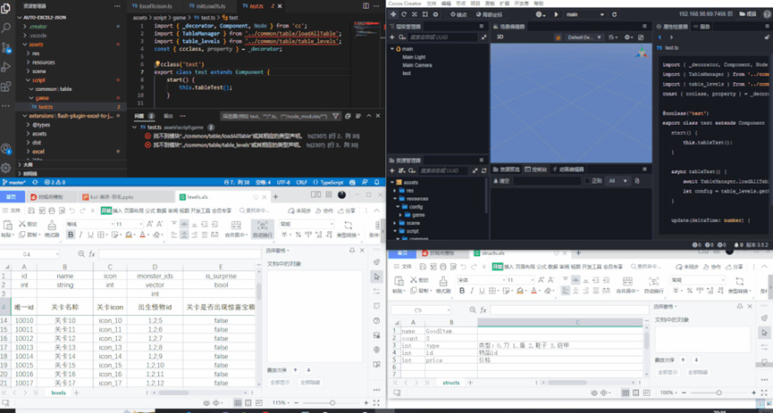The width and height of the screenshot is (773, 413).
Task: Click the filter icon in Problems panel
Action: [x=336, y=116]
